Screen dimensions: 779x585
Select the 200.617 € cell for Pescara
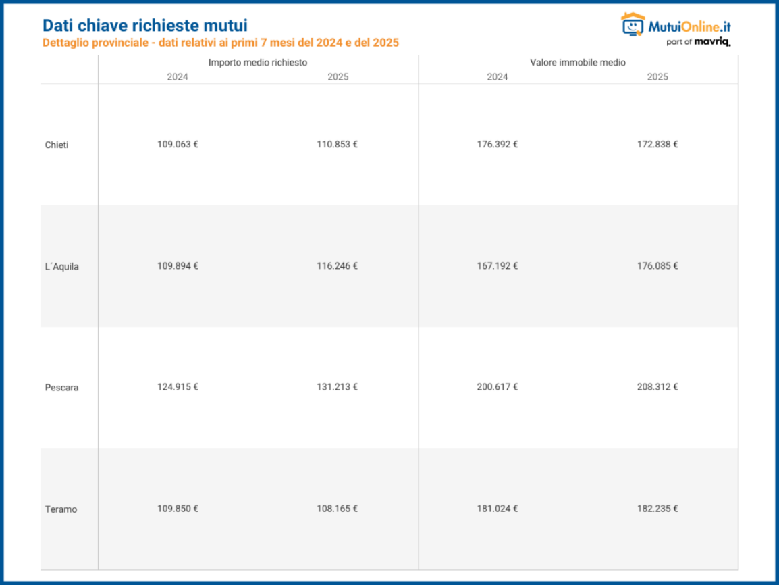tap(497, 387)
